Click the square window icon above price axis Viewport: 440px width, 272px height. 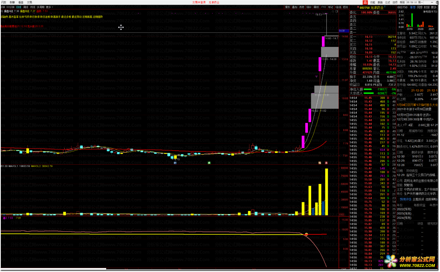click(337, 11)
